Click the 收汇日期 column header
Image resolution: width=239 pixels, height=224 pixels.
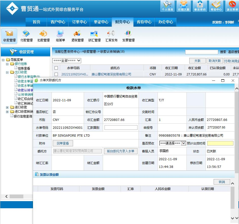[171, 68]
